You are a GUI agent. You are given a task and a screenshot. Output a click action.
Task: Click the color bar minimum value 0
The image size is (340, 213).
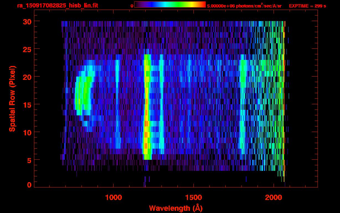132,6
